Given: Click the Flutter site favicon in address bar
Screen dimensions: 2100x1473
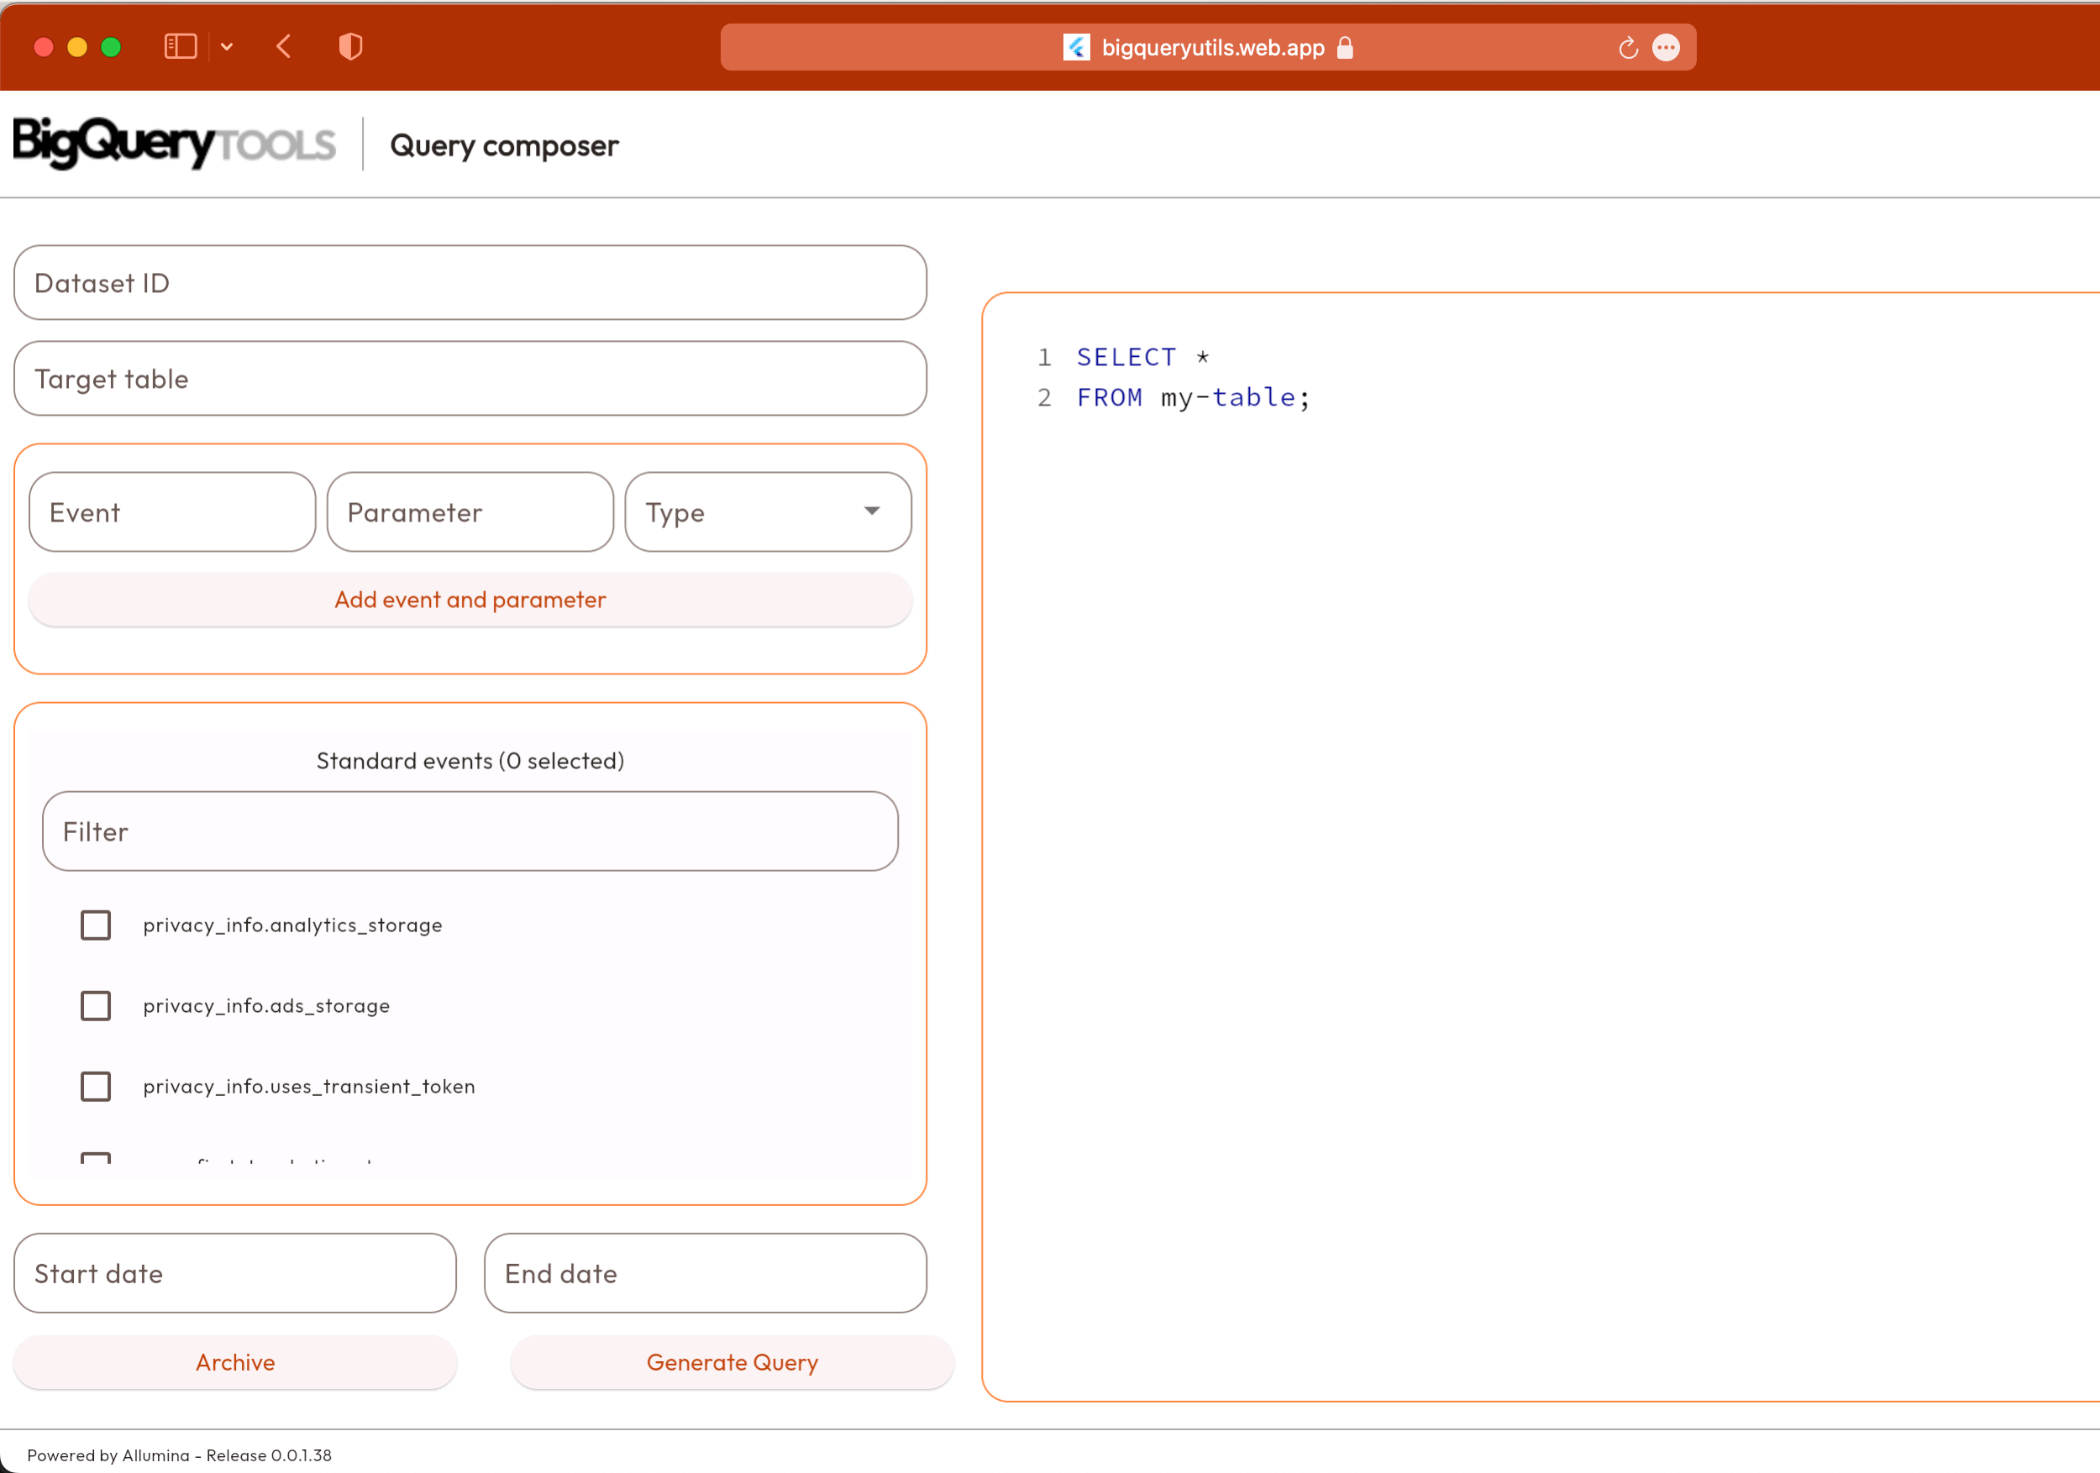Looking at the screenshot, I should pyautogui.click(x=1075, y=48).
